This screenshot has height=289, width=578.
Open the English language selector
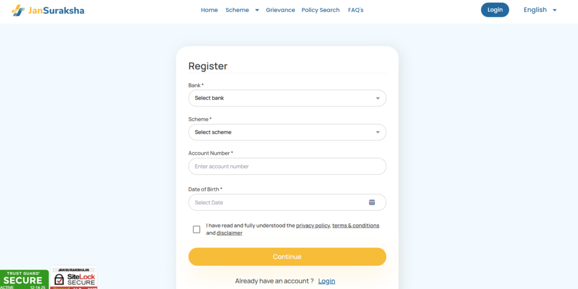(535, 10)
